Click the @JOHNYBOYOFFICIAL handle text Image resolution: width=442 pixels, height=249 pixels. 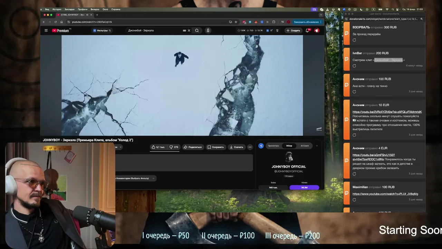click(289, 171)
